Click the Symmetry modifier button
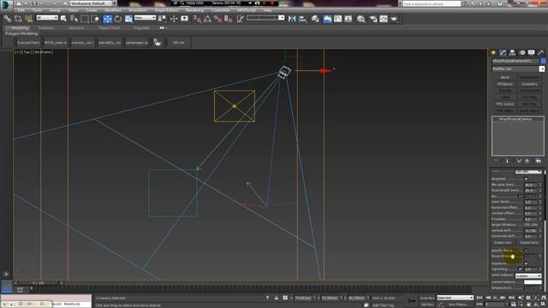 529,84
